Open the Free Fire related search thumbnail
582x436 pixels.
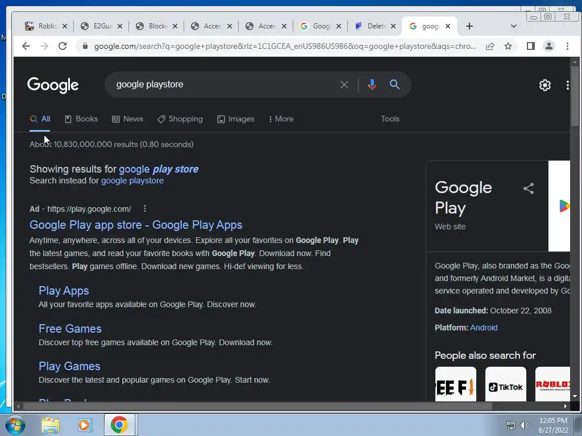(x=455, y=384)
